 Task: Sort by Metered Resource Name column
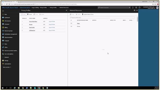coord(82,20)
